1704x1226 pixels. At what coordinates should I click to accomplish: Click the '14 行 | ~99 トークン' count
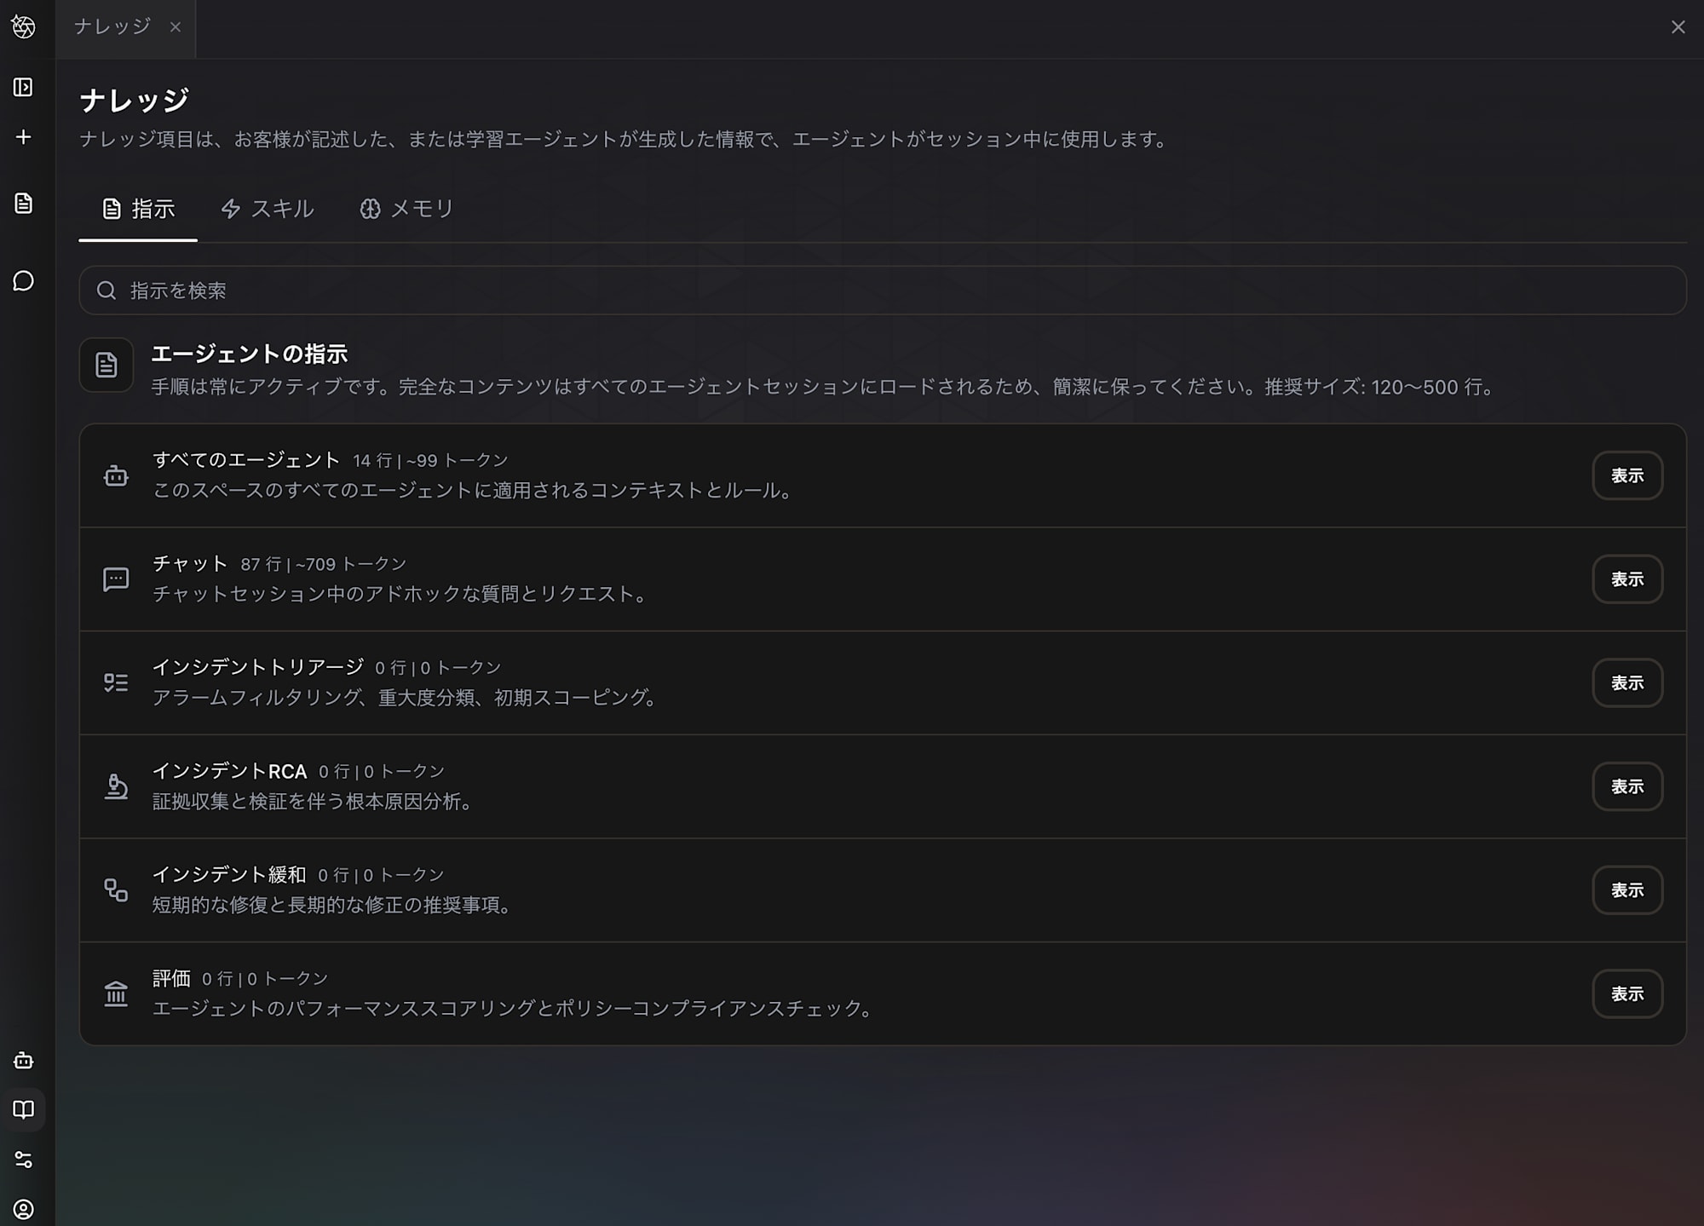[430, 461]
